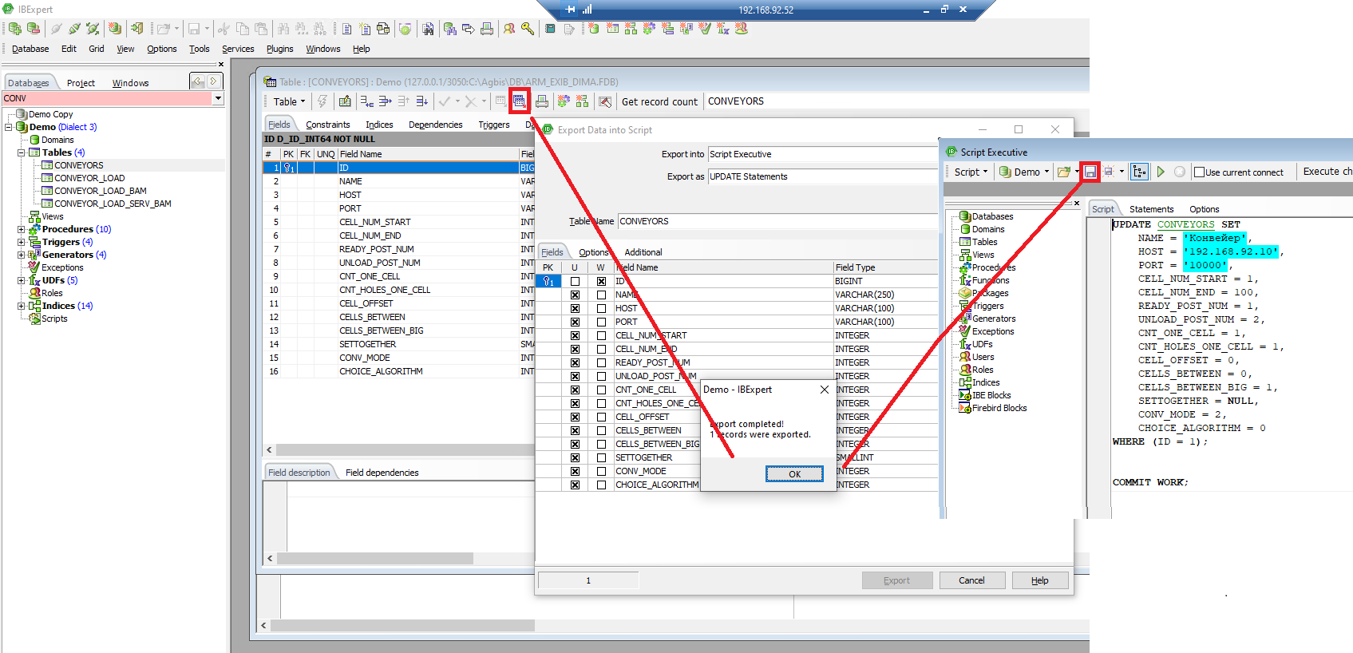Open the Services menu
Screen dimensions: 1353x653
(x=238, y=49)
